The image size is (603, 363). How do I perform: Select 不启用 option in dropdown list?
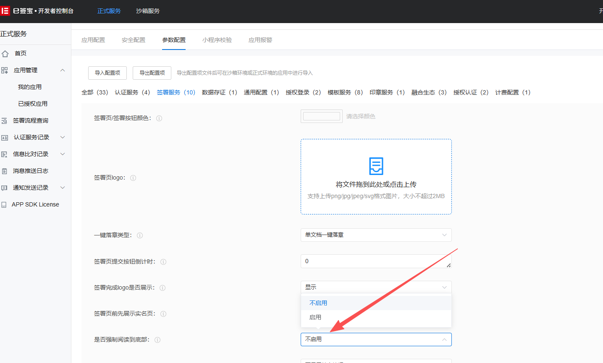pyautogui.click(x=376, y=303)
